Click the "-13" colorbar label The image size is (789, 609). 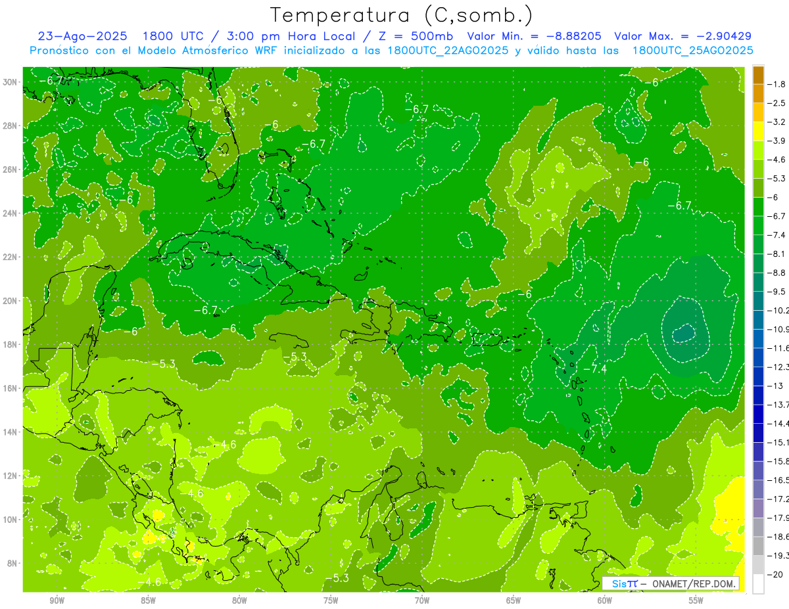click(x=775, y=386)
